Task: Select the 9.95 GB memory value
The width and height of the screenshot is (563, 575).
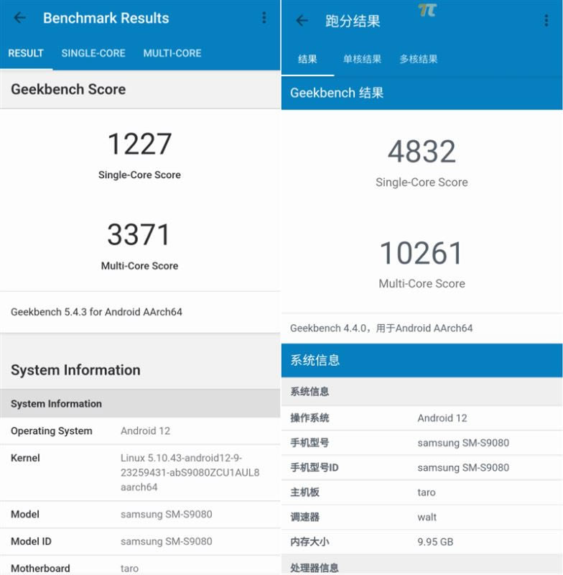Action: click(435, 542)
